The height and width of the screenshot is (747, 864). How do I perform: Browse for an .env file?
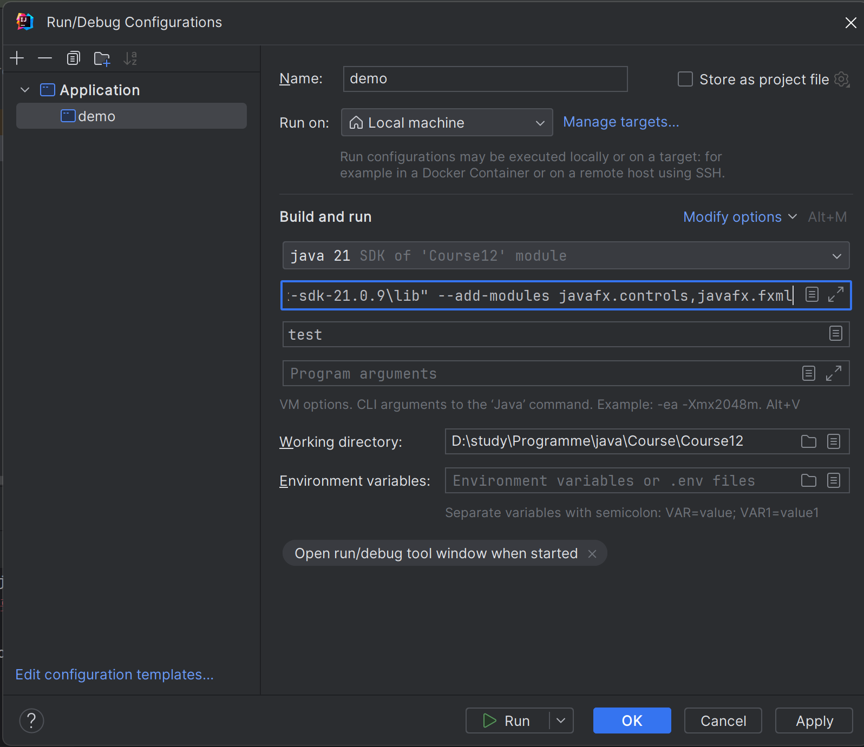point(809,480)
